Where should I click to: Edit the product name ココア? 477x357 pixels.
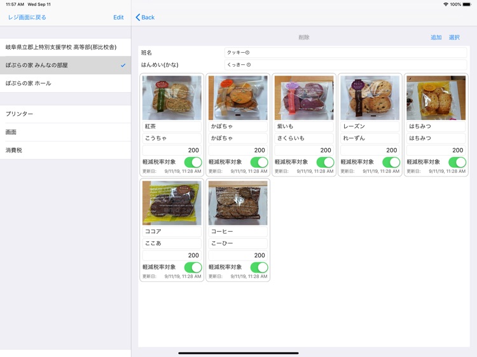[172, 231]
